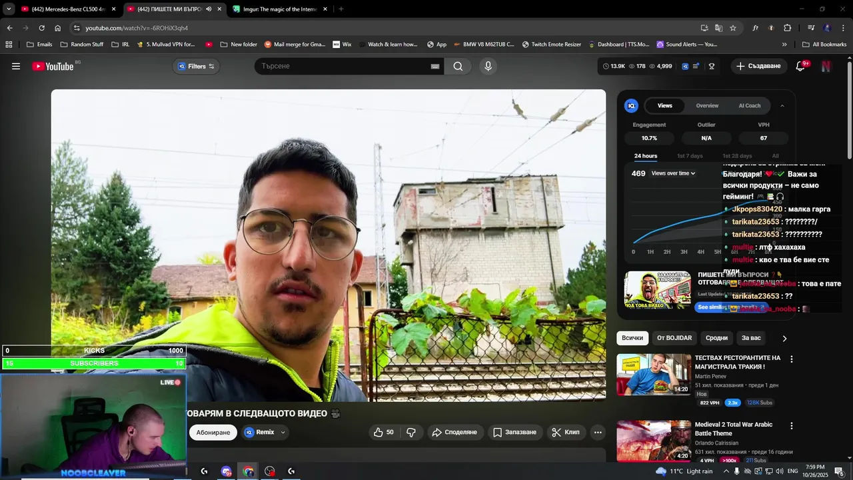Image resolution: width=853 pixels, height=480 pixels.
Task: Open the YouTube guide hamburger menu
Action: click(x=16, y=66)
